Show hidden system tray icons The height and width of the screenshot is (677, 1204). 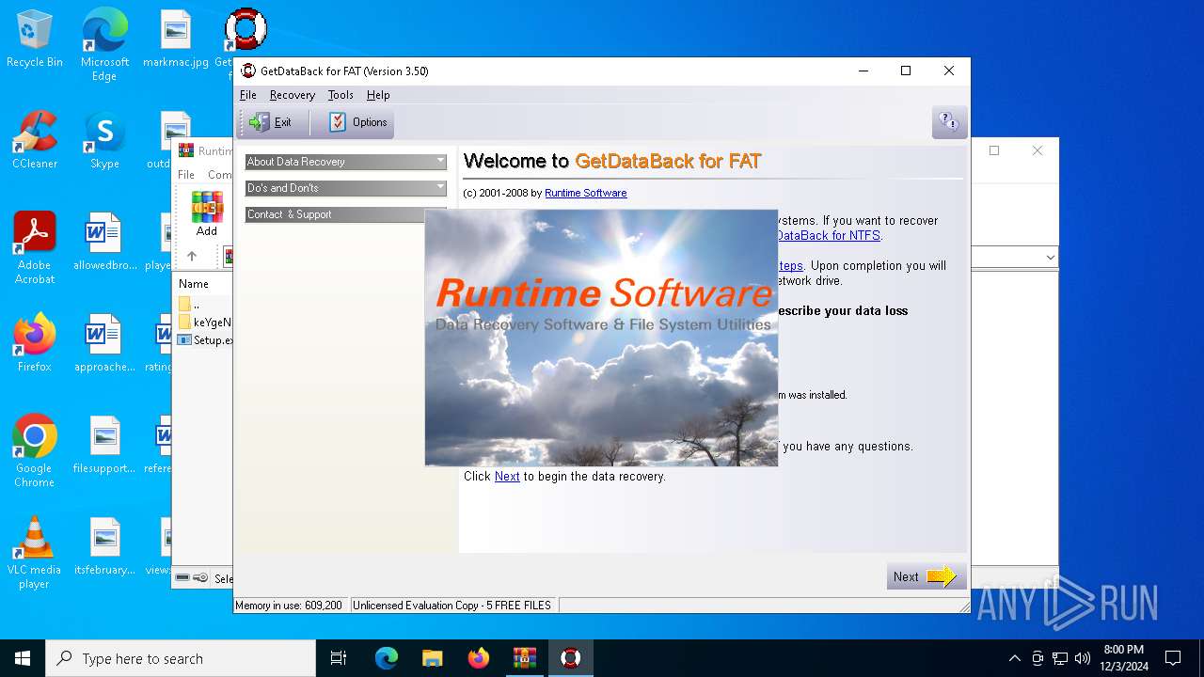pos(1014,658)
